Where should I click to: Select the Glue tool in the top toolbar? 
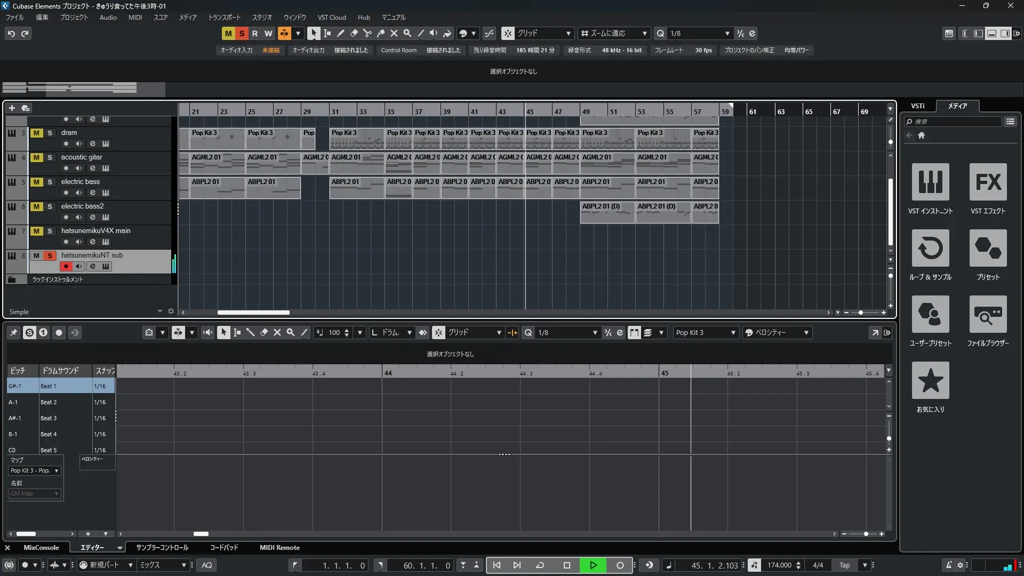click(x=381, y=33)
